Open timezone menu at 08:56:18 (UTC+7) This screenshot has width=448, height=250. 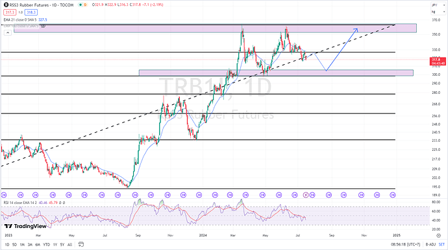[x=405, y=244]
